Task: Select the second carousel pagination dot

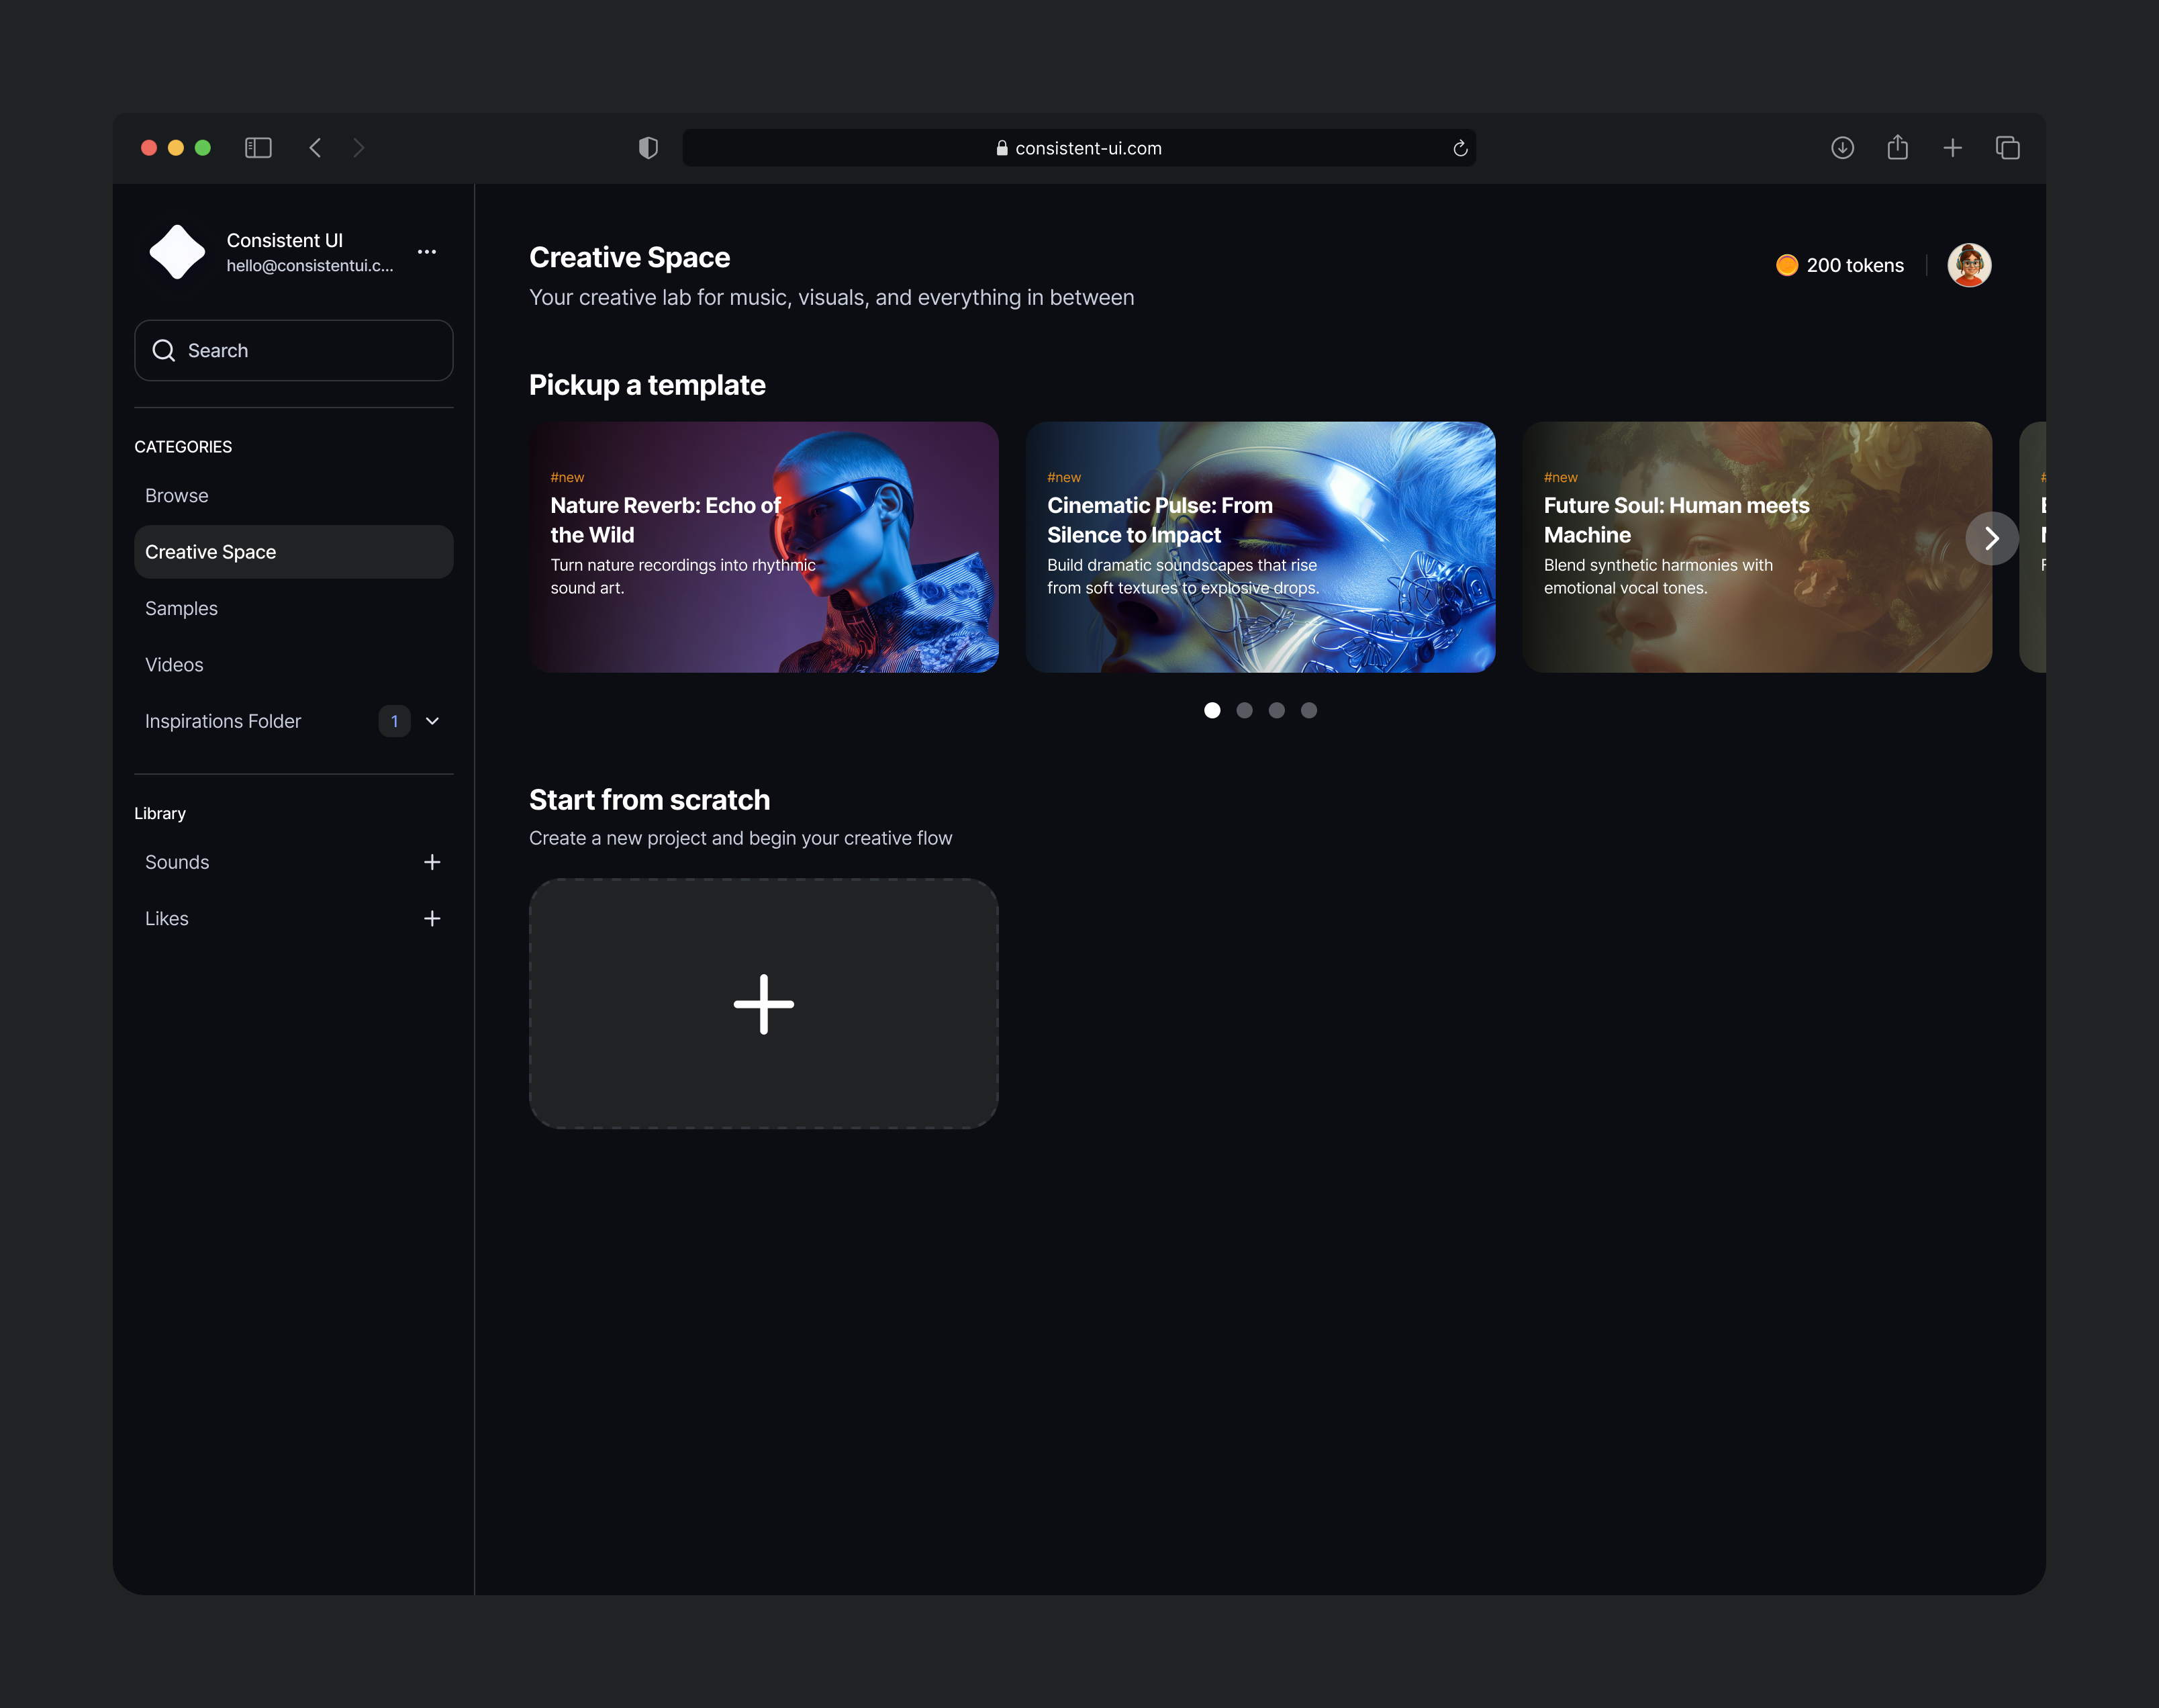Action: [1244, 710]
